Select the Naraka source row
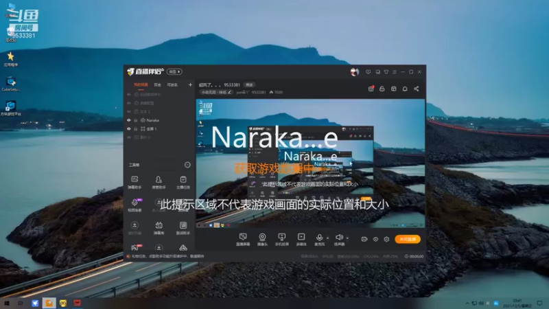The height and width of the screenshot is (309, 549). point(159,120)
